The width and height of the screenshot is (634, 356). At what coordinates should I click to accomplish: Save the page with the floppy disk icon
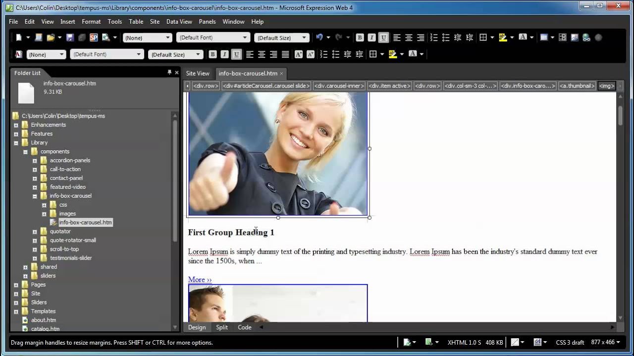(x=70, y=38)
